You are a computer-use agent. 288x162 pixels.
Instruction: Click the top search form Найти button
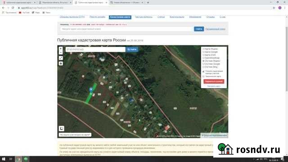[x=199, y=29]
